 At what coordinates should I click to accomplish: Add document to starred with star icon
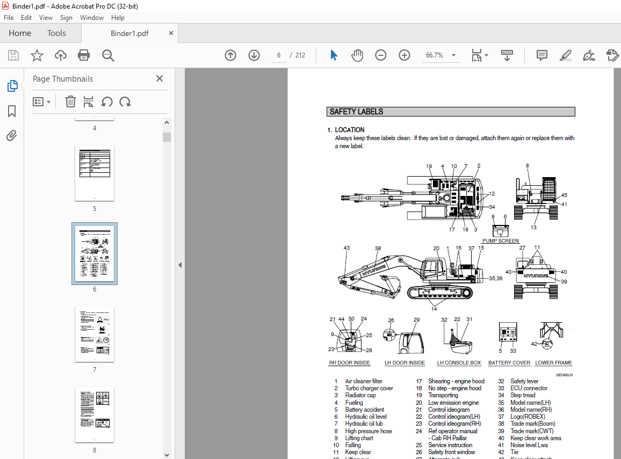tap(37, 55)
